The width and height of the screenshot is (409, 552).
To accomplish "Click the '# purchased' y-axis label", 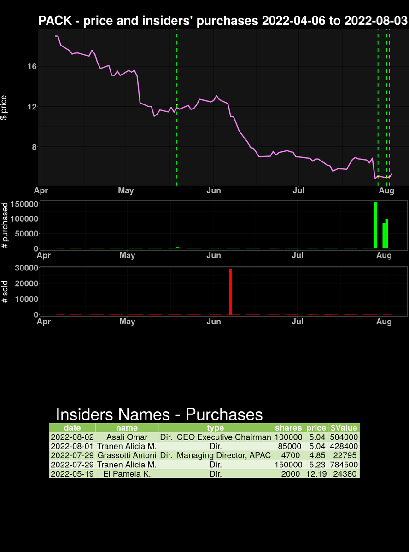I will 5,225.
